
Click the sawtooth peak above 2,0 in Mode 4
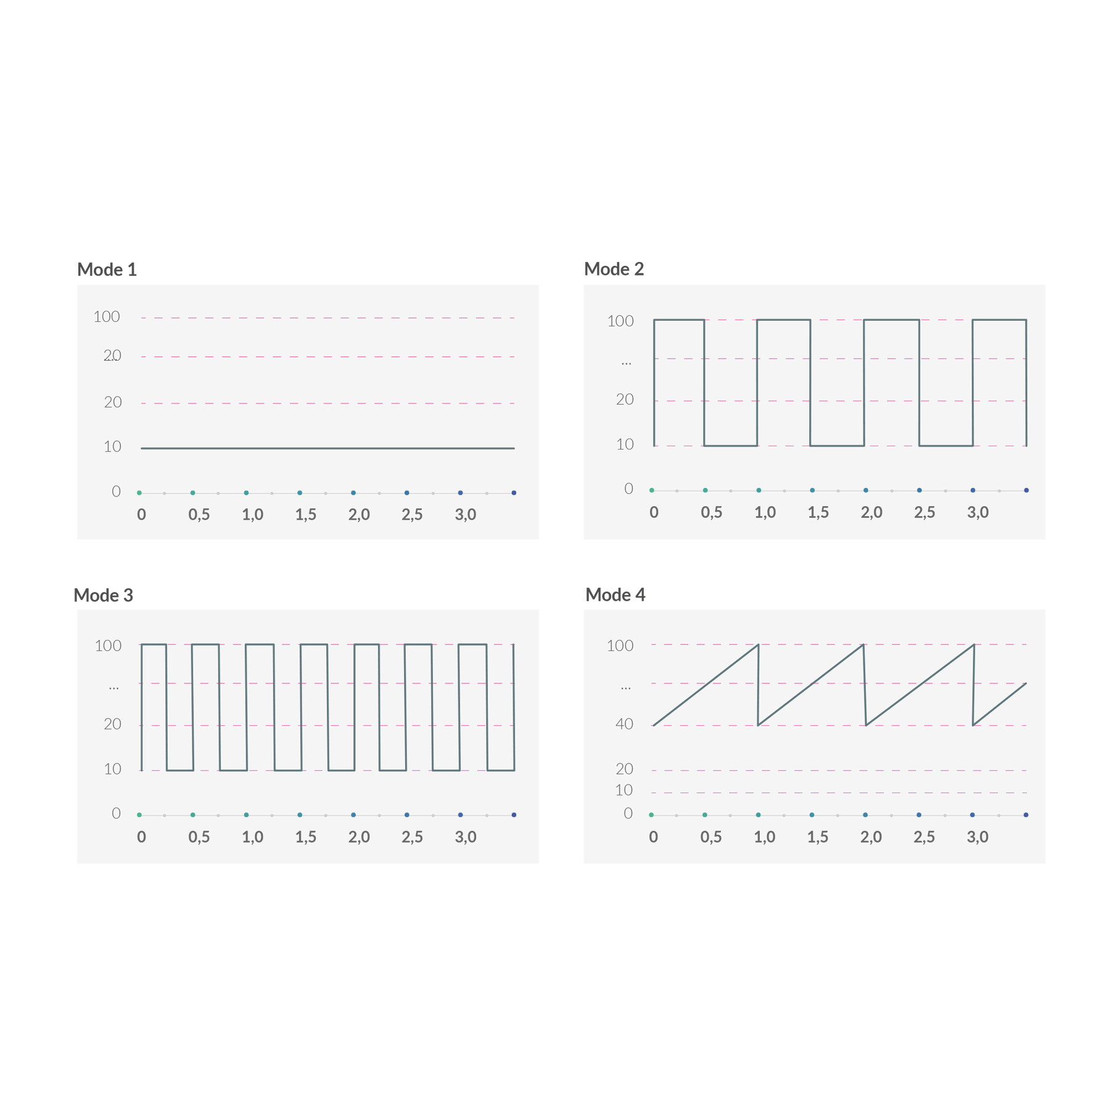coord(863,645)
